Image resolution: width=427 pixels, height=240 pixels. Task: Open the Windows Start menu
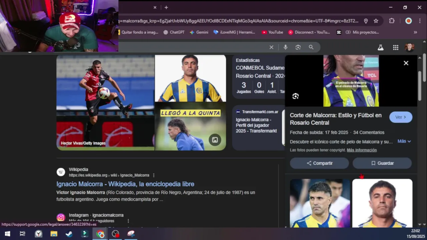(7, 234)
